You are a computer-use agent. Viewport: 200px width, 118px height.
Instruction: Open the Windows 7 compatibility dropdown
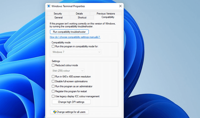tap(77, 52)
